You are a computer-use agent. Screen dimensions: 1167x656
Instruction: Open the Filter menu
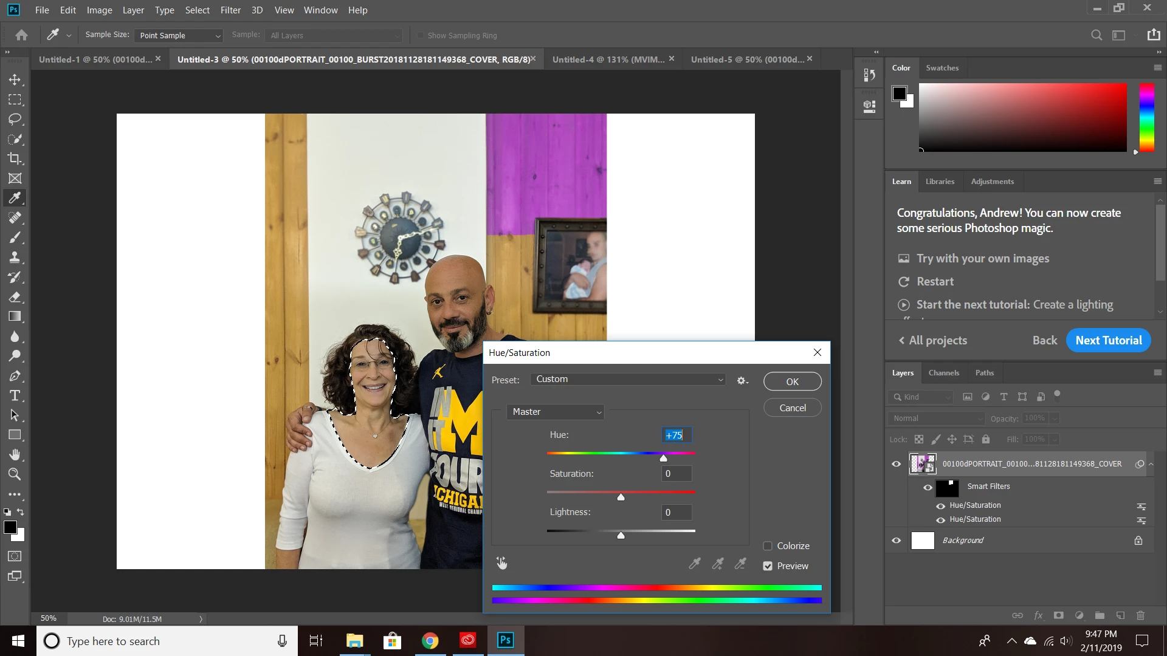pos(230,10)
